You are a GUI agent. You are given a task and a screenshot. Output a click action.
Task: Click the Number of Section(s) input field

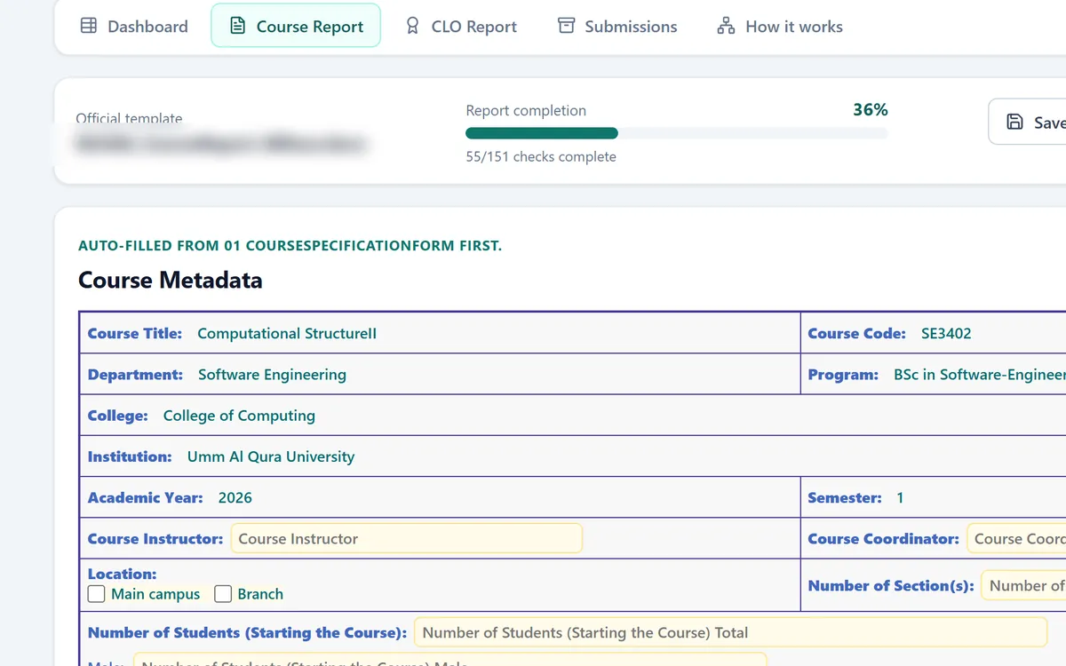click(1023, 585)
